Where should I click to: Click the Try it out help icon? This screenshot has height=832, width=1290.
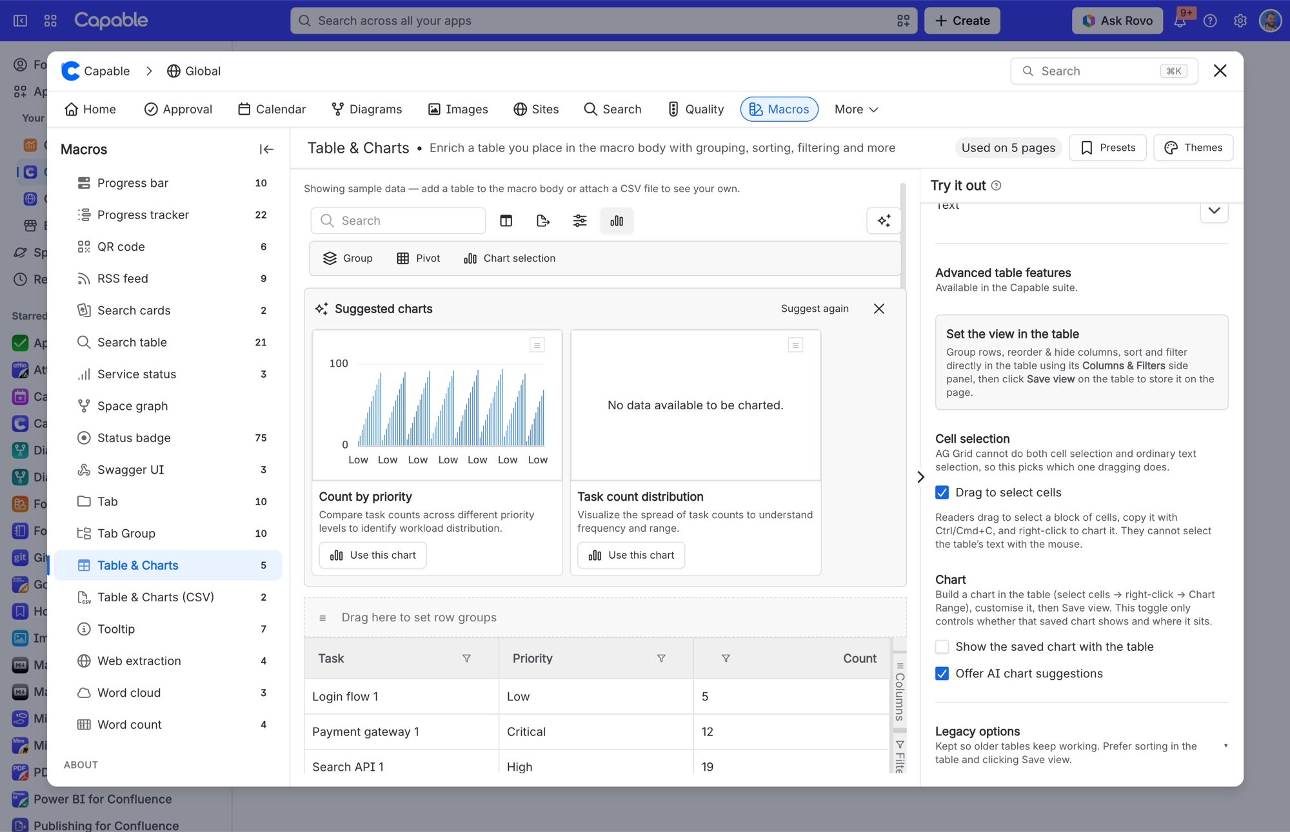[997, 186]
